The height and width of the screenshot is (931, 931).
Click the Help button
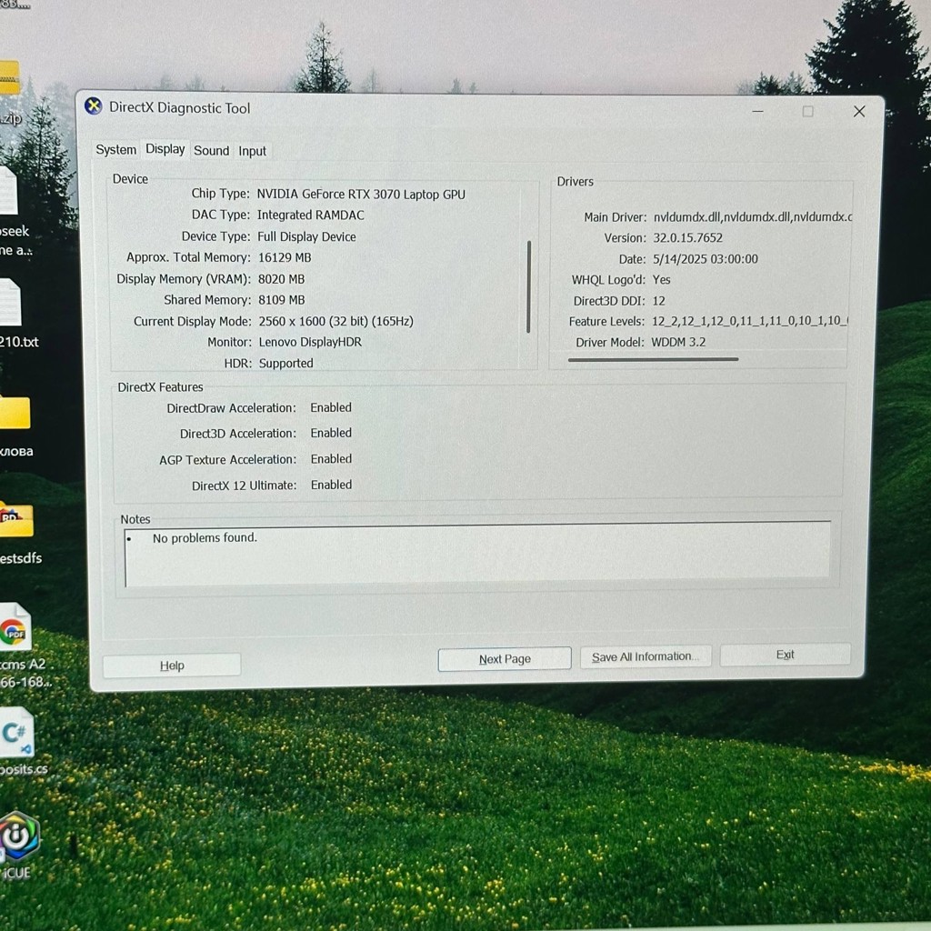click(x=172, y=665)
